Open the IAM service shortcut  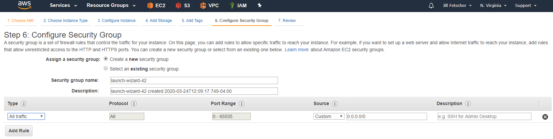pos(238,5)
